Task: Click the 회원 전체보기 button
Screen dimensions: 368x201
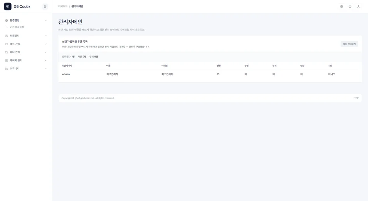Action: pyautogui.click(x=349, y=44)
